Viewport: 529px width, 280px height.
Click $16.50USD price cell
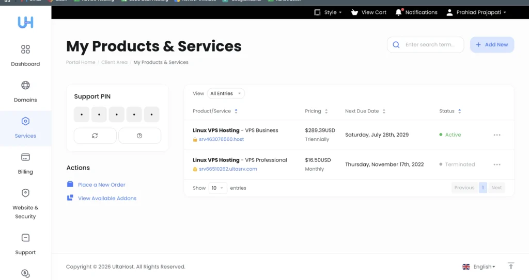pos(318,160)
